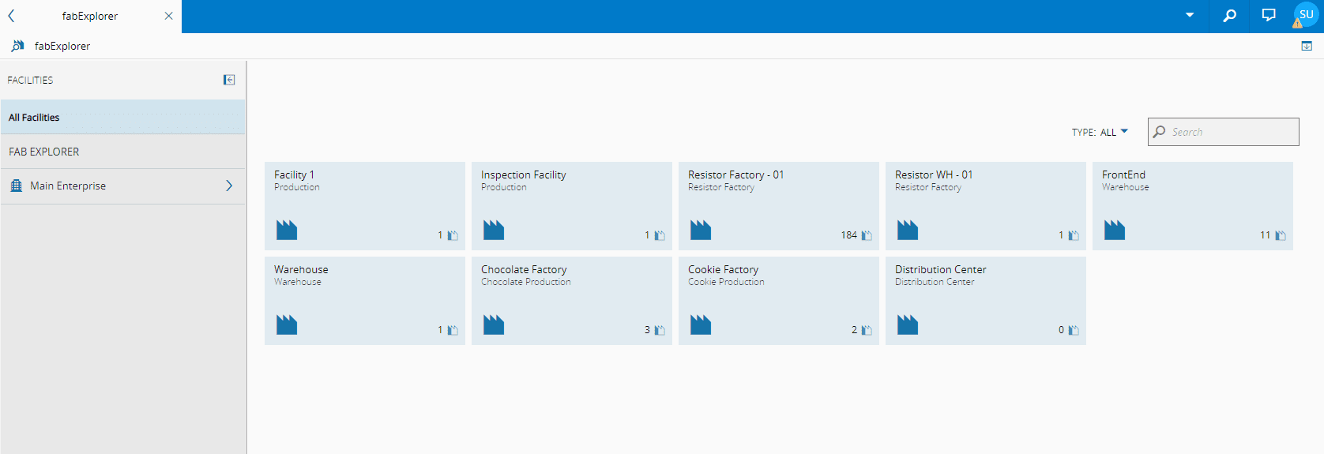
Task: Click the Cookie Factory count icon
Action: (867, 330)
